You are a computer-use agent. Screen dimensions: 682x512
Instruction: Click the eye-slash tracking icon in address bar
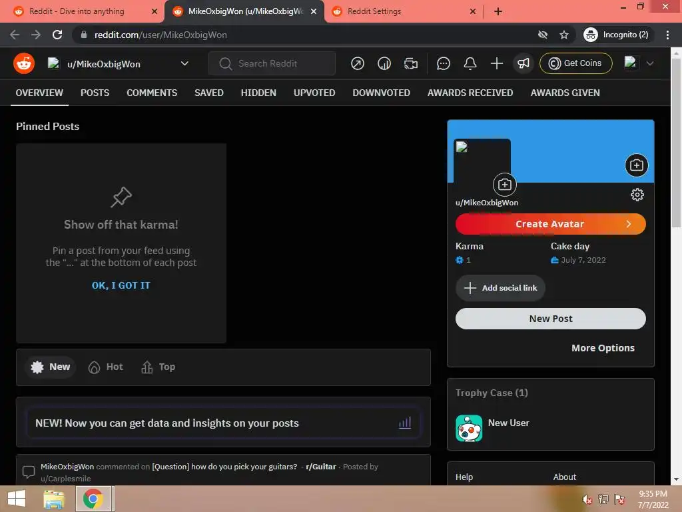(542, 35)
